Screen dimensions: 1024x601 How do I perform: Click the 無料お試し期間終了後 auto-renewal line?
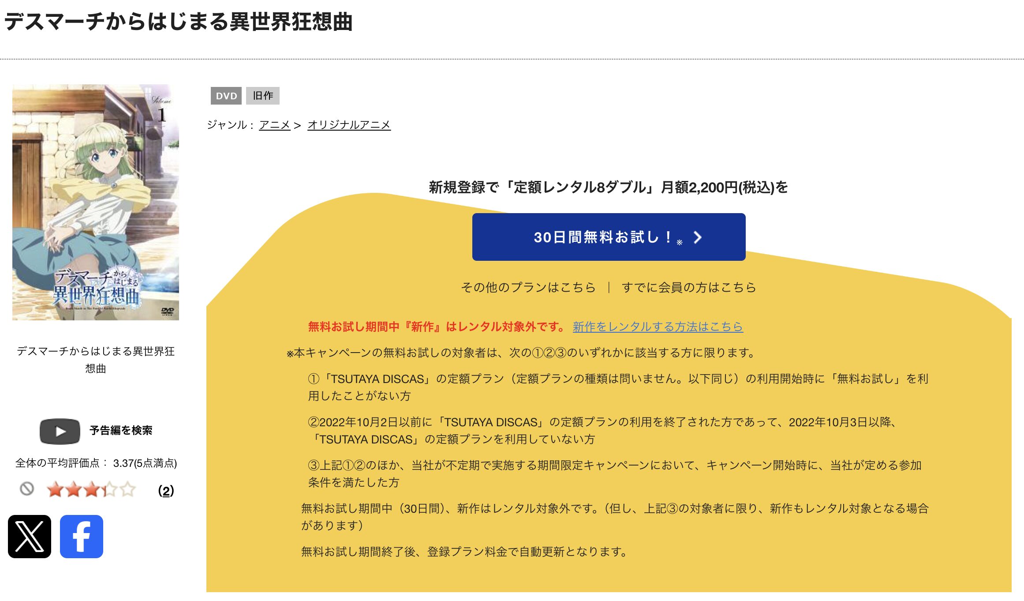pyautogui.click(x=464, y=552)
